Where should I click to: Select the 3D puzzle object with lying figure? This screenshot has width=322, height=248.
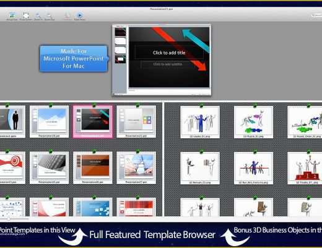(x=305, y=122)
